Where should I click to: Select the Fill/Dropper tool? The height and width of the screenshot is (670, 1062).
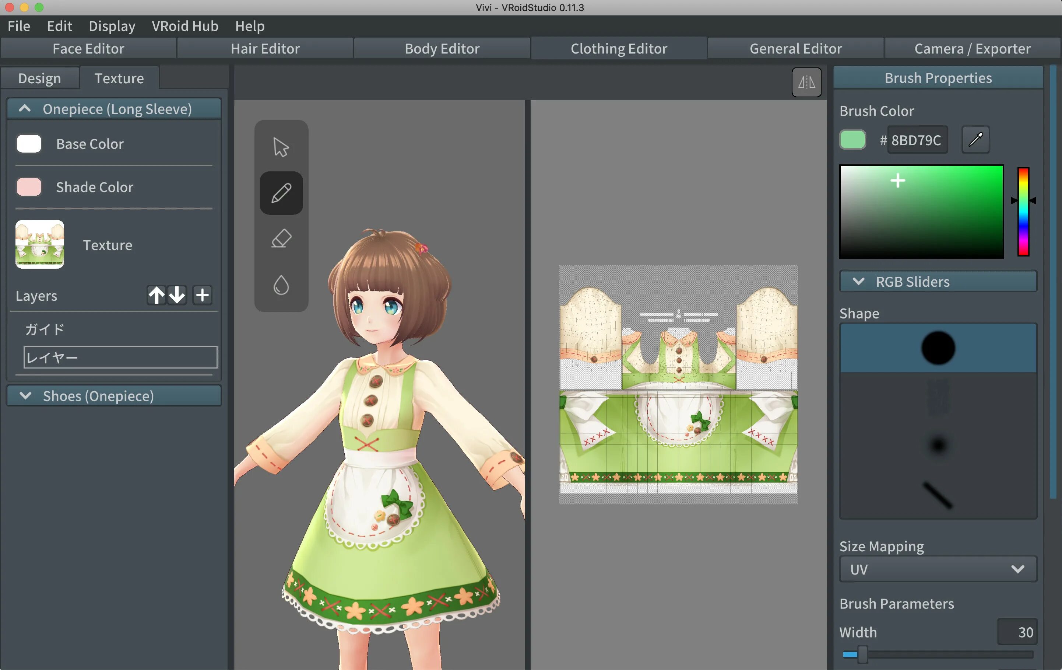coord(281,286)
